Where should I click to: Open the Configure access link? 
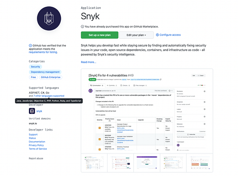pyautogui.click(x=170, y=35)
